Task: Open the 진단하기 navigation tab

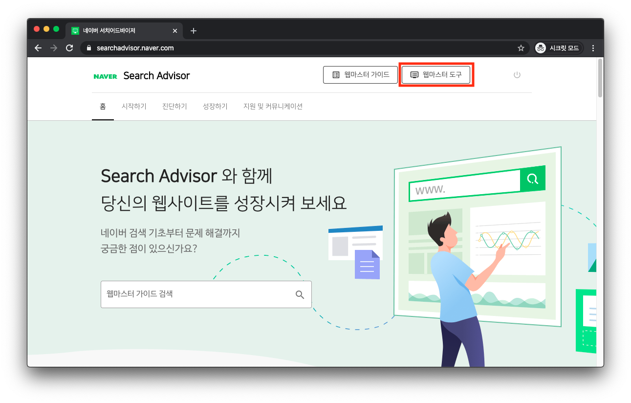Action: pyautogui.click(x=174, y=106)
